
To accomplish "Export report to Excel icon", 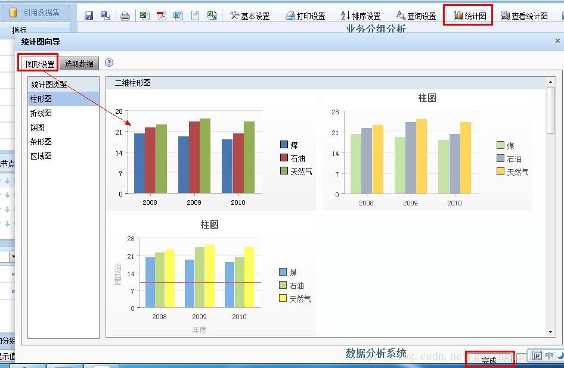I will click(145, 15).
